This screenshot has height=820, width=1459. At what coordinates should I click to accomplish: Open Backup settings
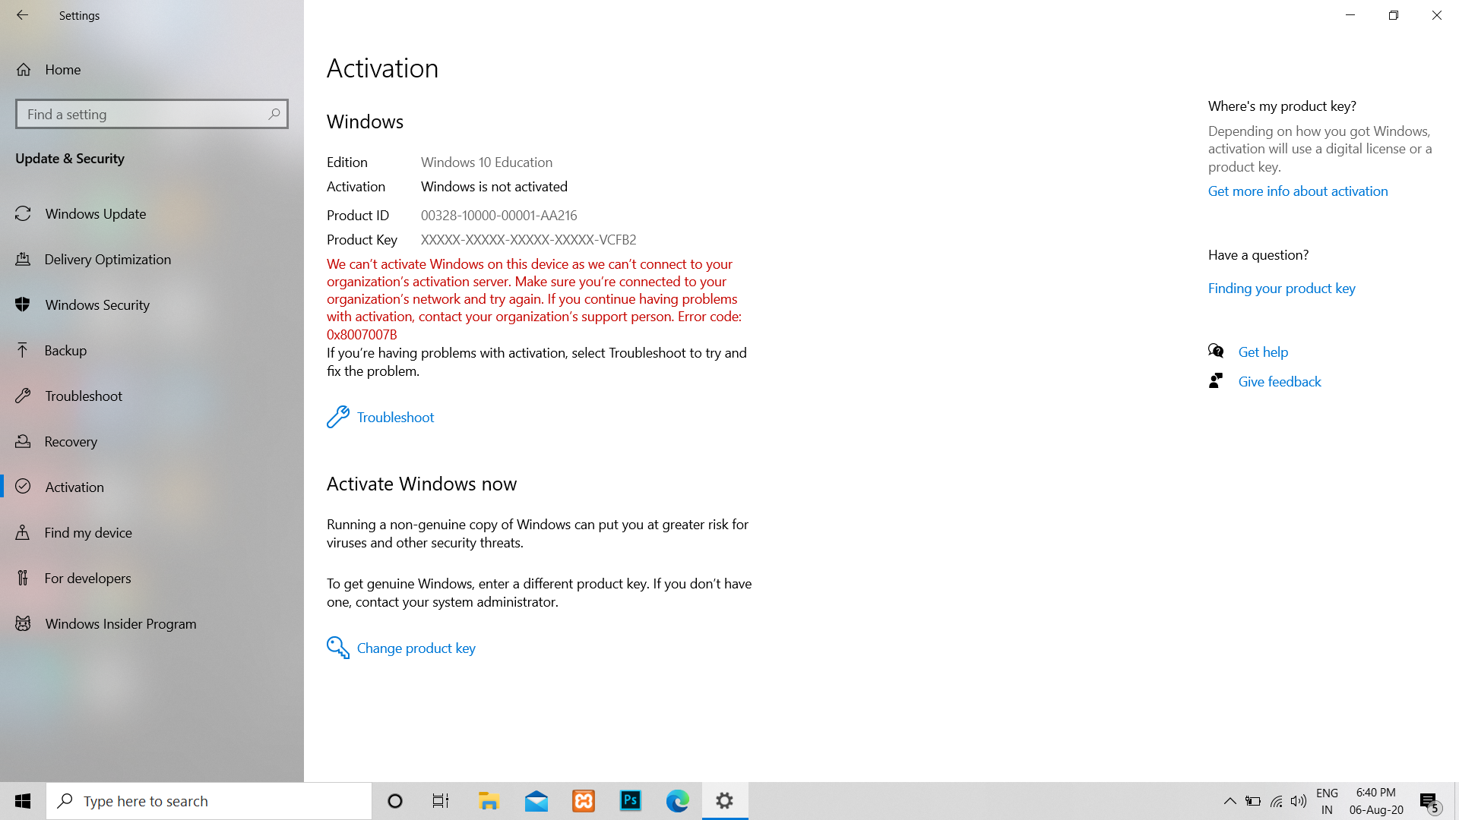click(152, 350)
